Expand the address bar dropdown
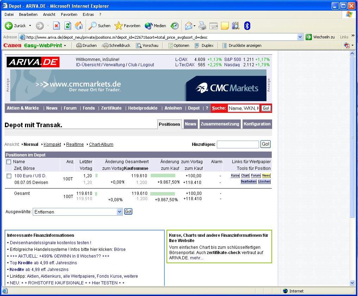Viewport: 358px width, 296px height. pyautogui.click(x=300, y=37)
